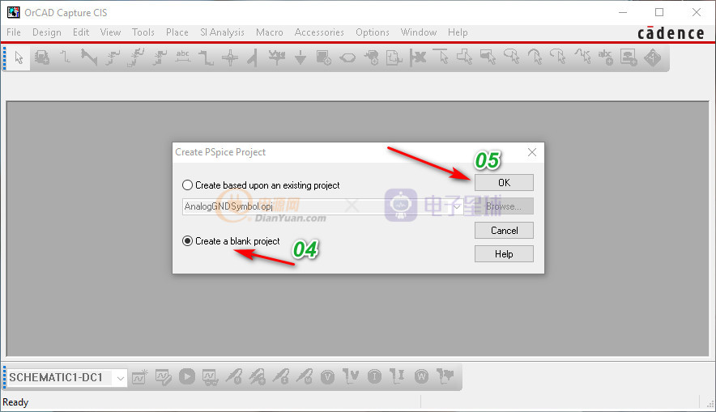Select Create a blank project option
Viewport: 716px width, 412px height.
click(231, 241)
